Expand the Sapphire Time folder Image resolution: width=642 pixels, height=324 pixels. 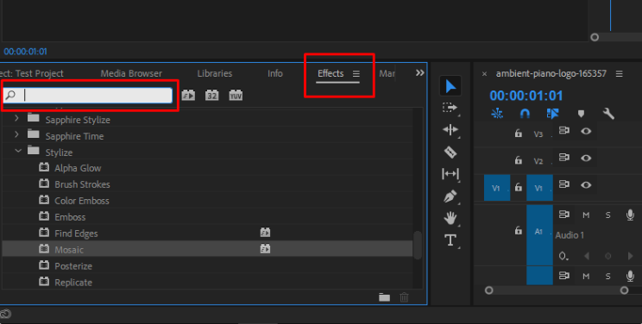click(x=16, y=134)
